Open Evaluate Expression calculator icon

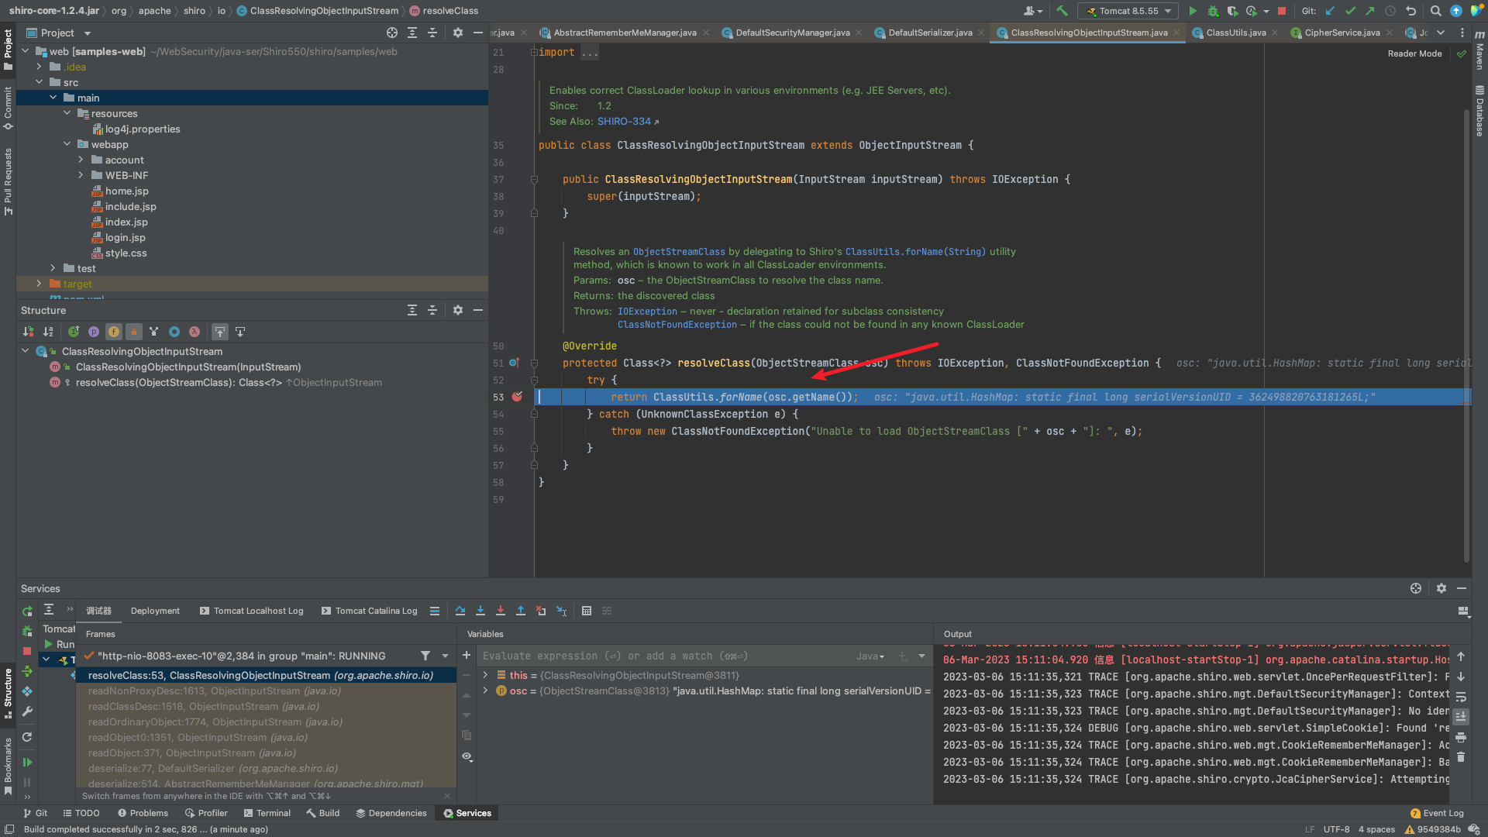click(x=587, y=611)
